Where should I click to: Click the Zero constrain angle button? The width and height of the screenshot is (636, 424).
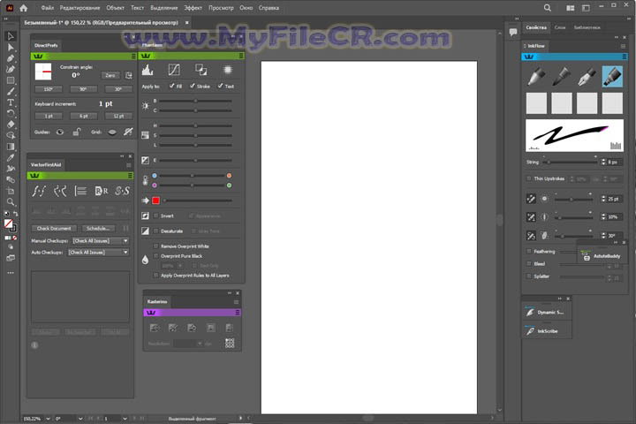coord(110,75)
